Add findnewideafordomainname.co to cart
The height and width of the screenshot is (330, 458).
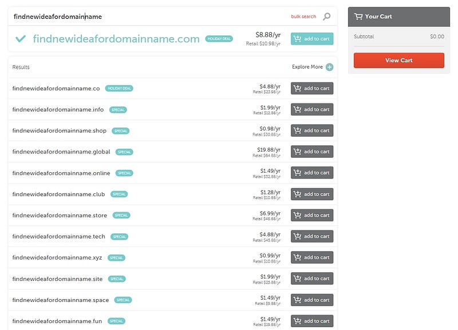coord(312,88)
